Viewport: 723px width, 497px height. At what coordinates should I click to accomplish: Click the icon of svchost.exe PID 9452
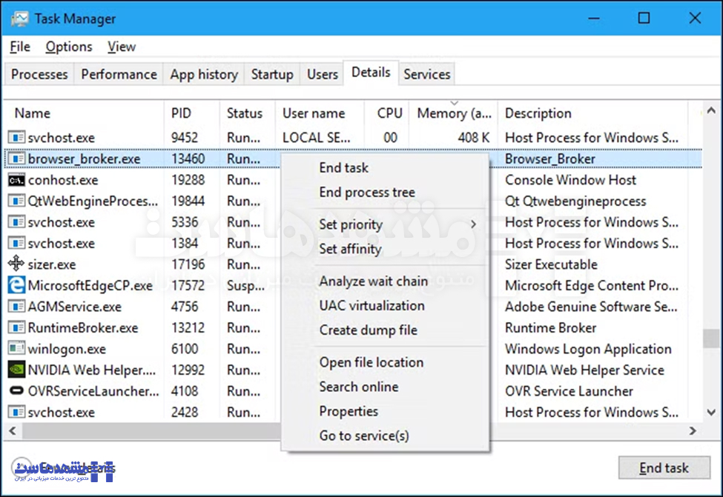tap(16, 138)
